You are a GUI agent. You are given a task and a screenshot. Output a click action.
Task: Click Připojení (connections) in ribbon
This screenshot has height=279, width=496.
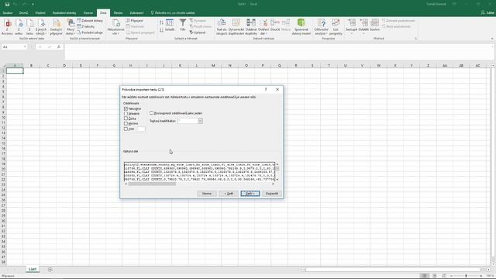[x=134, y=21]
